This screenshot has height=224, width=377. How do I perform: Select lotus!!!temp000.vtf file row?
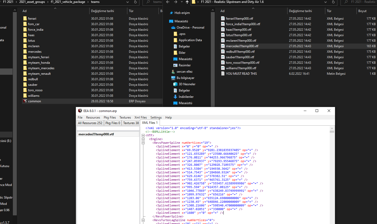(x=298, y=35)
